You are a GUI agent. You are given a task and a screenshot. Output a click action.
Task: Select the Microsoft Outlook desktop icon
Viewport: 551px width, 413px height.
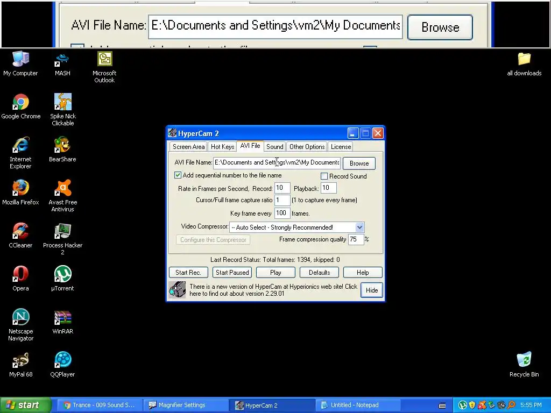[x=104, y=67]
